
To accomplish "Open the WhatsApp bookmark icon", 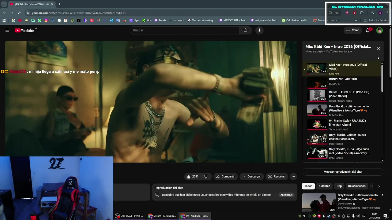I will (40, 20).
